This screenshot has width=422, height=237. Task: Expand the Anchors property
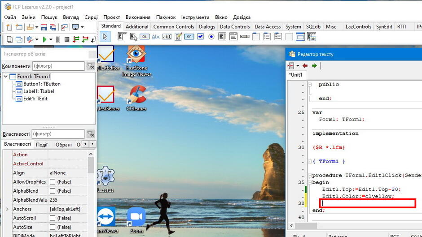click(x=7, y=209)
